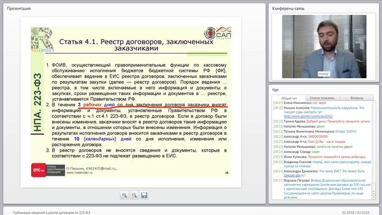Viewport: 382px width, 215px height.
Task: Select Наталия Меньшикова's message 'двоит'
Action: point(299,127)
